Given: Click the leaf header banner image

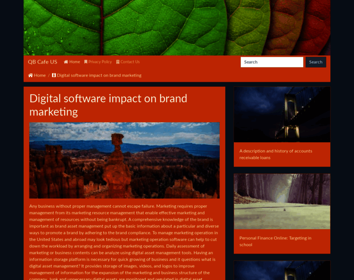Looking at the screenshot, I should 177,28.
